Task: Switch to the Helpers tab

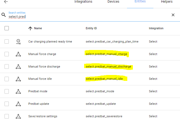Action: click(167, 2)
